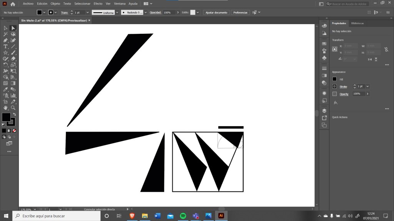Click the fx effects icon in Appearance
The width and height of the screenshot is (394, 221).
point(335,102)
